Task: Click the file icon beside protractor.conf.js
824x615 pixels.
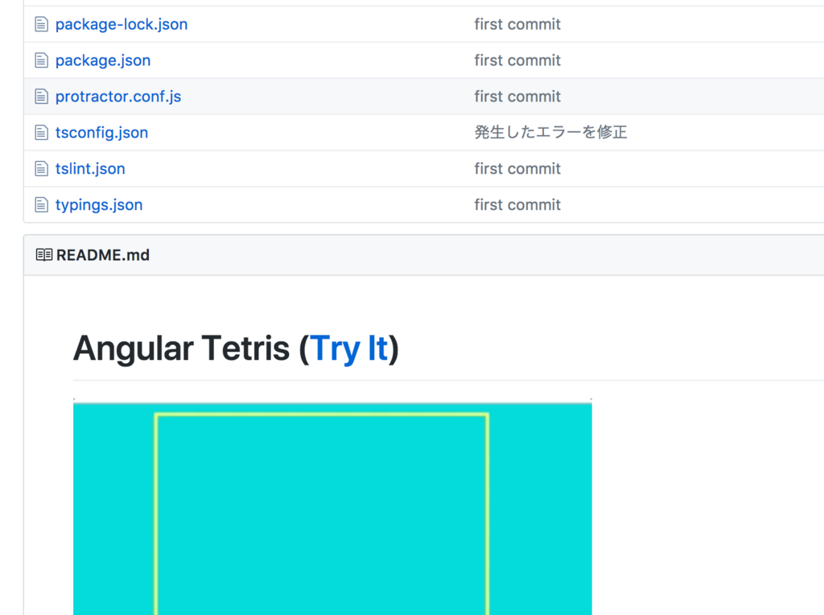Action: tap(41, 96)
